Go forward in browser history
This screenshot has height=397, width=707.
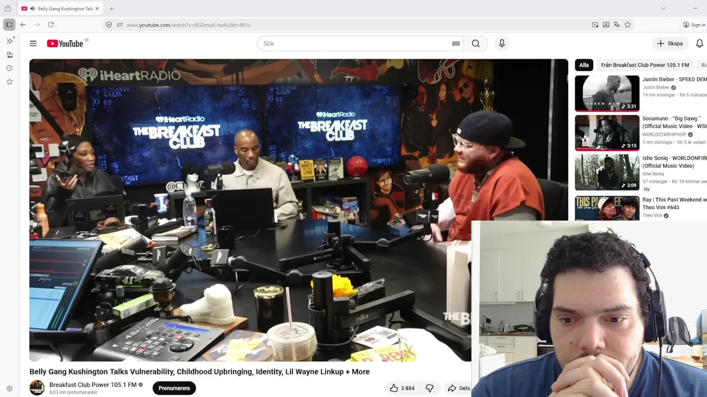[37, 25]
